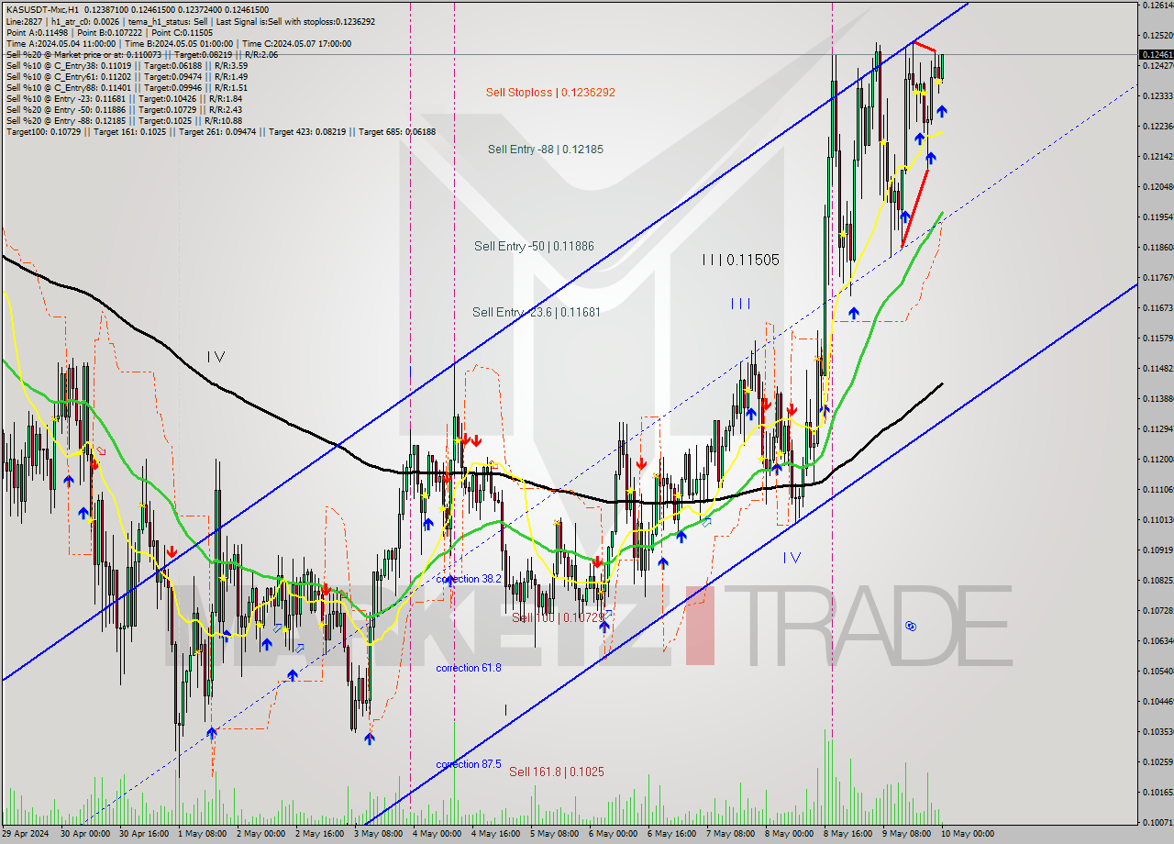Click the orange 'Sell Stoploss | 0.1236292' label
Image resolution: width=1174 pixels, height=844 pixels.
(x=550, y=93)
